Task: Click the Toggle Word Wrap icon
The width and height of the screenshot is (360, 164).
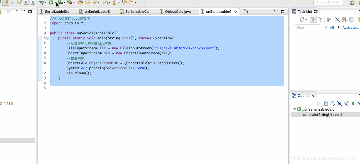Action: 19,2
